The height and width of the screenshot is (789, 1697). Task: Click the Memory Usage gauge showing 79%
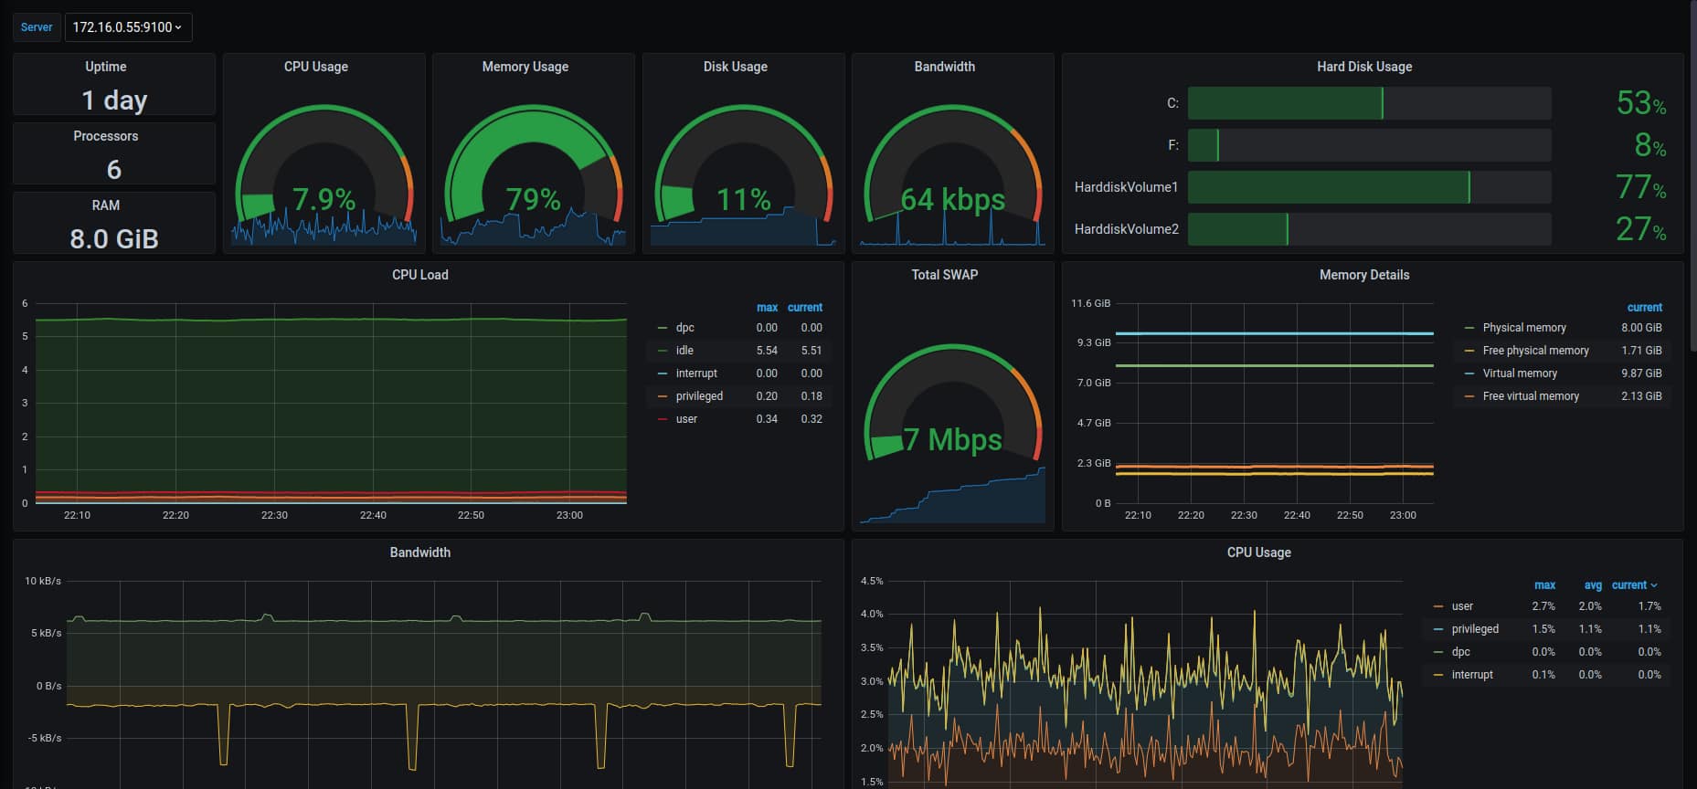[x=533, y=174]
